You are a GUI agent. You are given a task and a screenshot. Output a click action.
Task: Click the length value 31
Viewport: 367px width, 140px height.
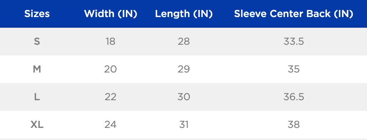[184, 125]
